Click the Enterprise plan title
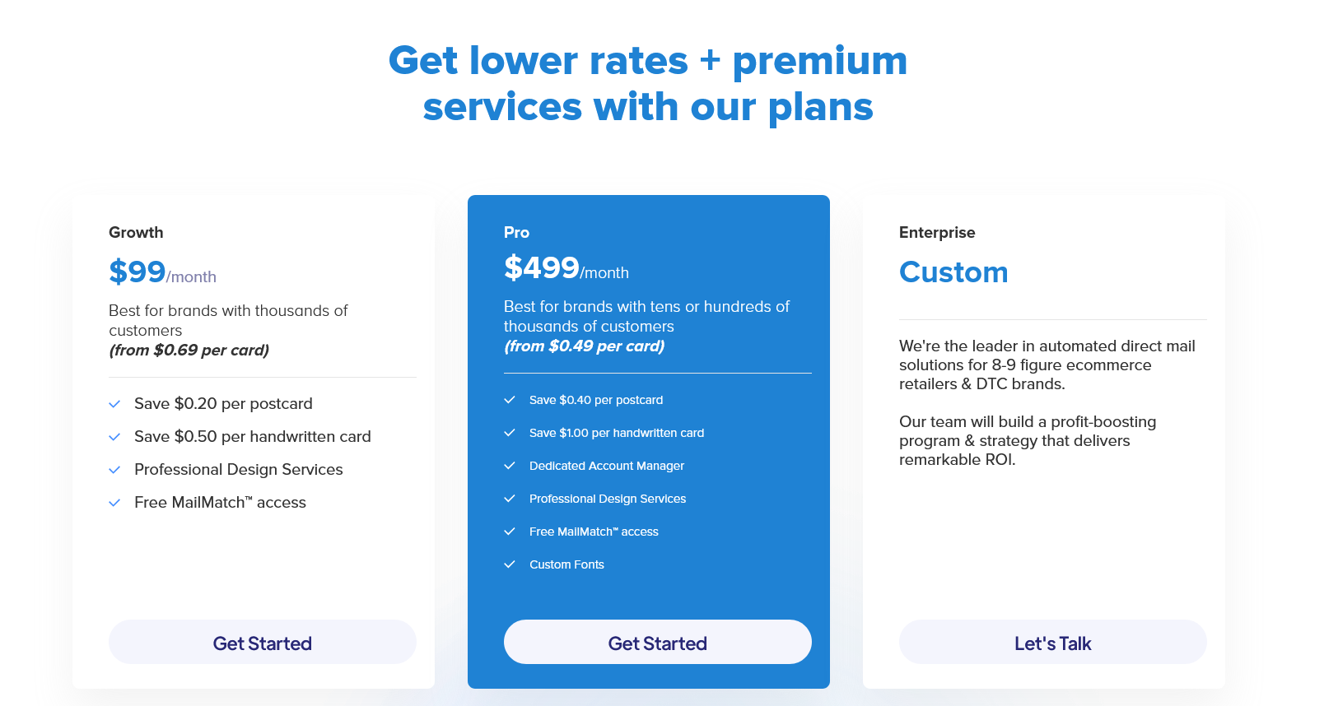Screen dimensions: 1324x706 point(936,233)
